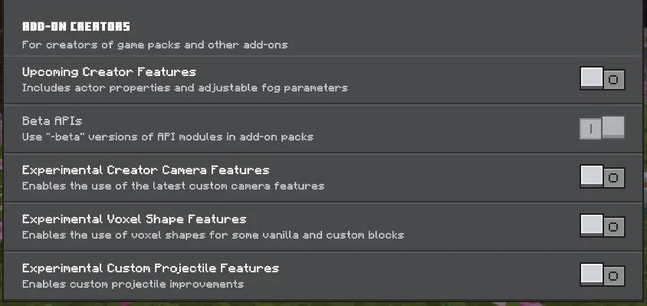Enable Experimental Voxel Shape Features switch

pos(603,226)
